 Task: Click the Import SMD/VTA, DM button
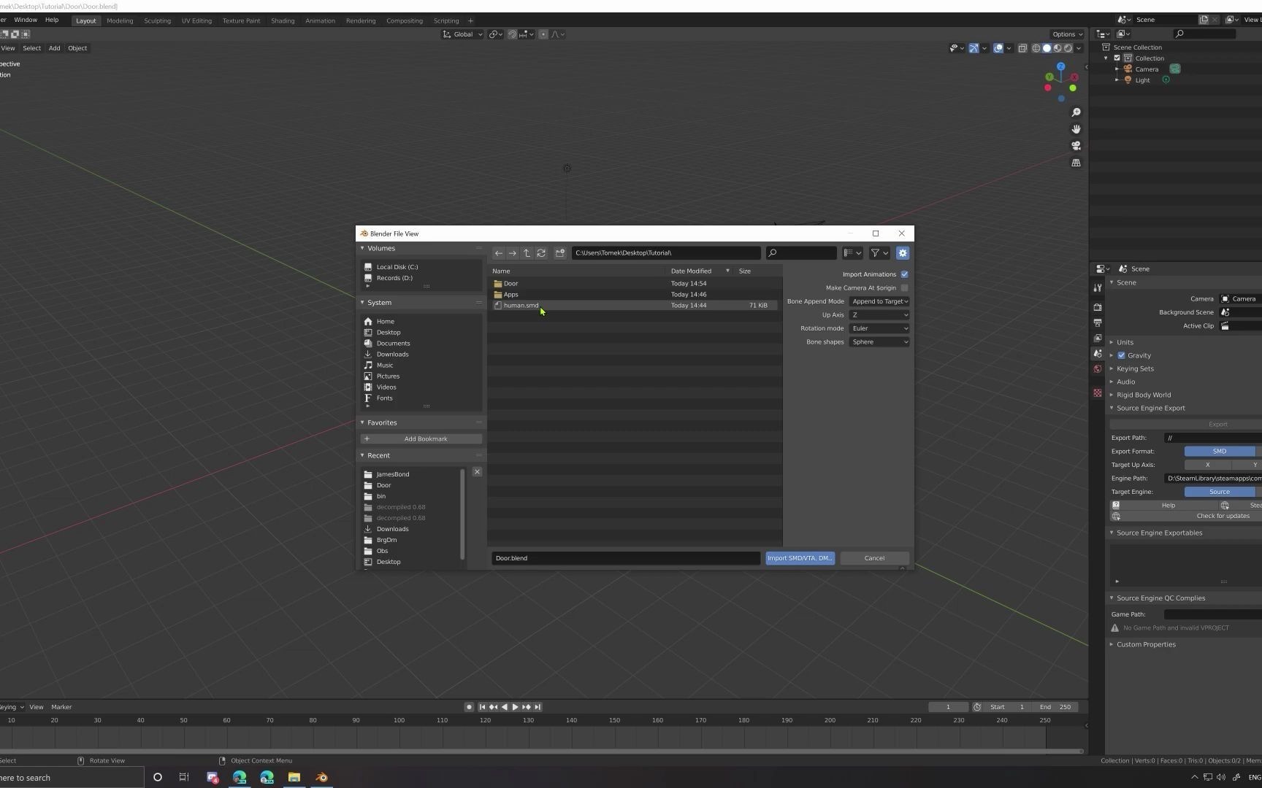[x=799, y=557]
